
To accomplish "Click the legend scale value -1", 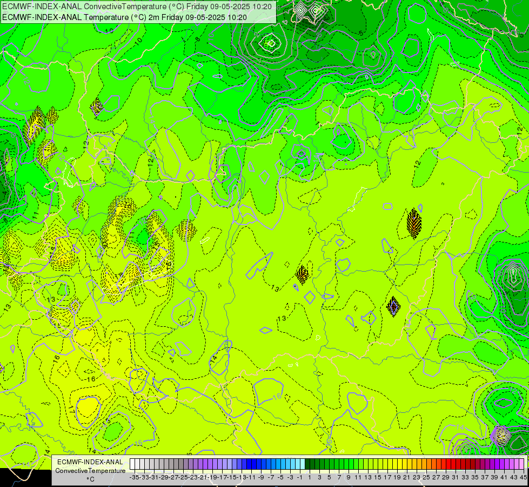I will [299, 477].
